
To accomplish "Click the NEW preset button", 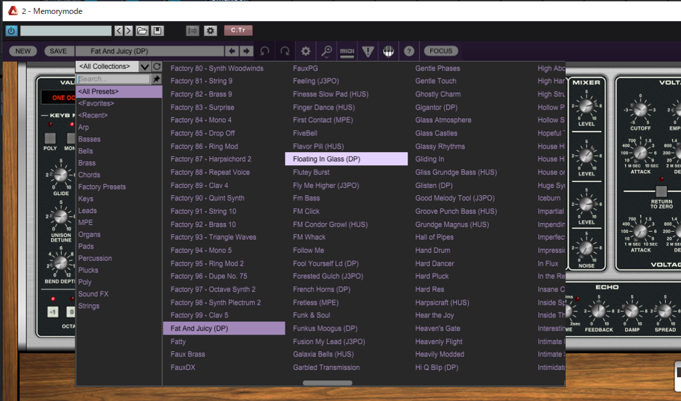I will [x=23, y=51].
